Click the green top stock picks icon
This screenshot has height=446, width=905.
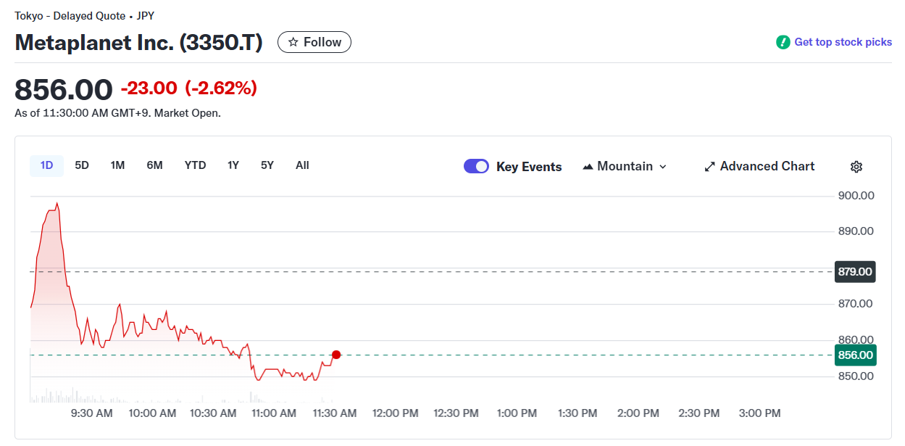click(783, 42)
